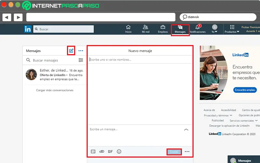Viewport: 260px width, 163px height.
Task: Click the LinkedIn logo in the ad
Action: tap(240, 55)
